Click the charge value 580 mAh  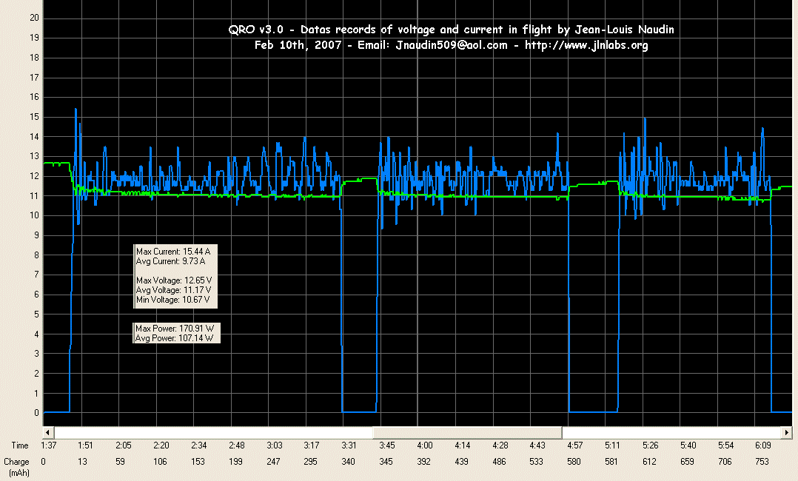pos(574,462)
